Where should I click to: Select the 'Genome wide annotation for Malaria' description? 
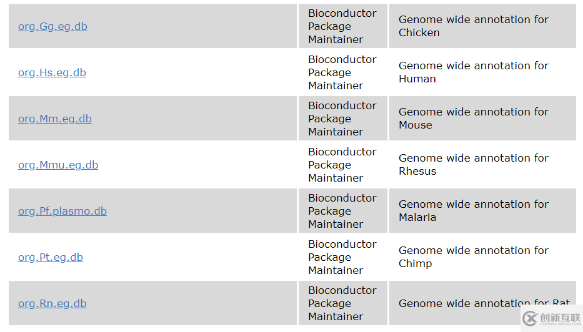point(473,211)
